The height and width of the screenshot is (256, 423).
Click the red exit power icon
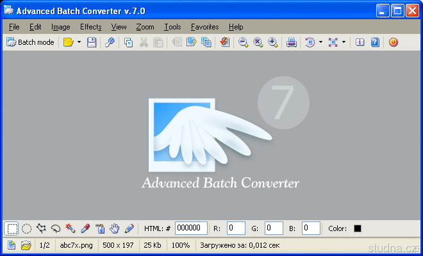pyautogui.click(x=393, y=42)
